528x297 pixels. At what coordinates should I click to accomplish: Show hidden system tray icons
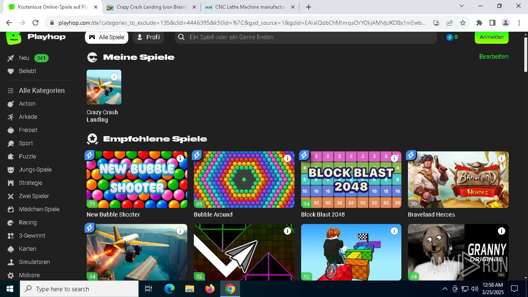(445, 289)
